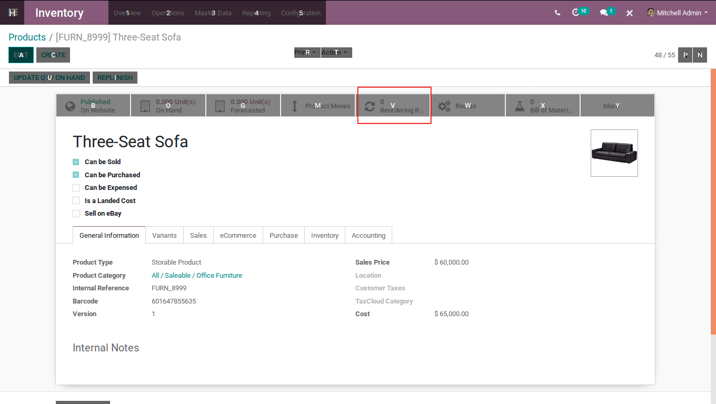Expand the Print dropdown
Viewport: 716px width, 404px height.
pos(307,53)
